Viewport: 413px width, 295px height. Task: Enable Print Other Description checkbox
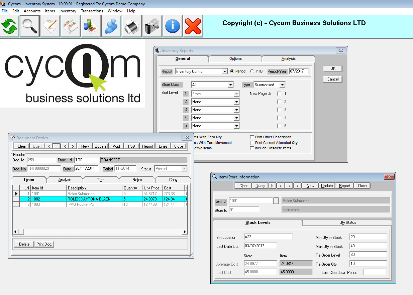coord(252,137)
